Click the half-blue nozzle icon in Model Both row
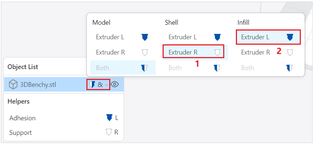This screenshot has height=145, width=315. 145,68
